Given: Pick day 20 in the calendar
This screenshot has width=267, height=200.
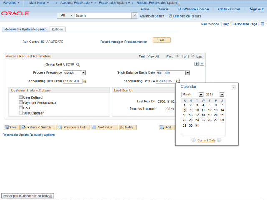Looking at the screenshot, I should pos(216,115).
